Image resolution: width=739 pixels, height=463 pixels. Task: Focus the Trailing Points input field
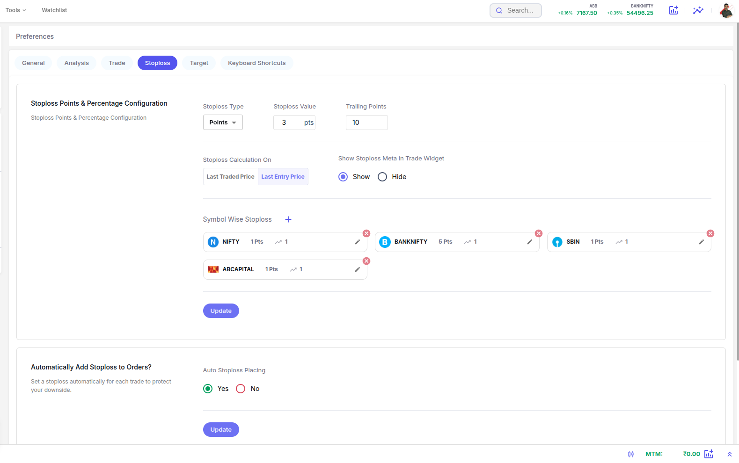[367, 123]
